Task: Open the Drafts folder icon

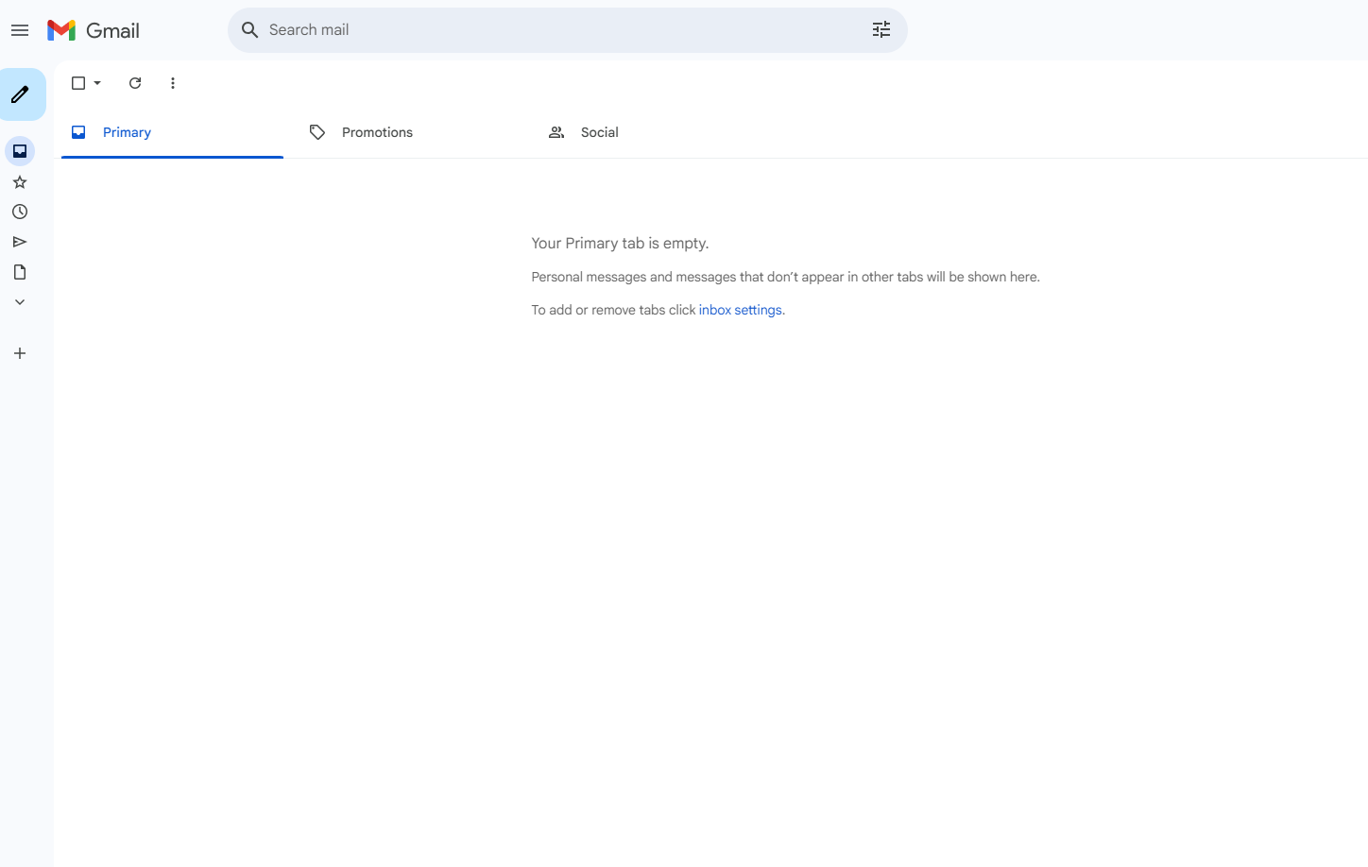Action: (x=20, y=272)
